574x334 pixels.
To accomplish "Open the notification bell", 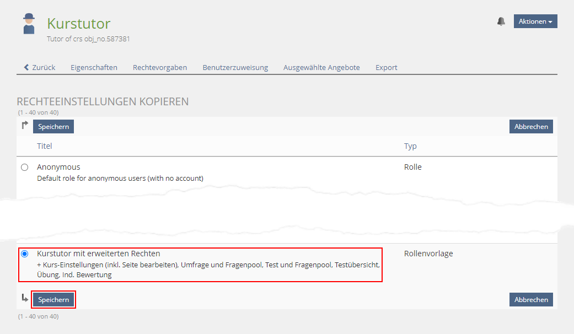I will (x=501, y=21).
